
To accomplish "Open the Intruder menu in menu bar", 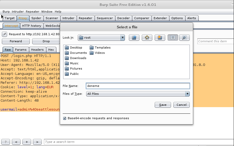I will (18, 12).
